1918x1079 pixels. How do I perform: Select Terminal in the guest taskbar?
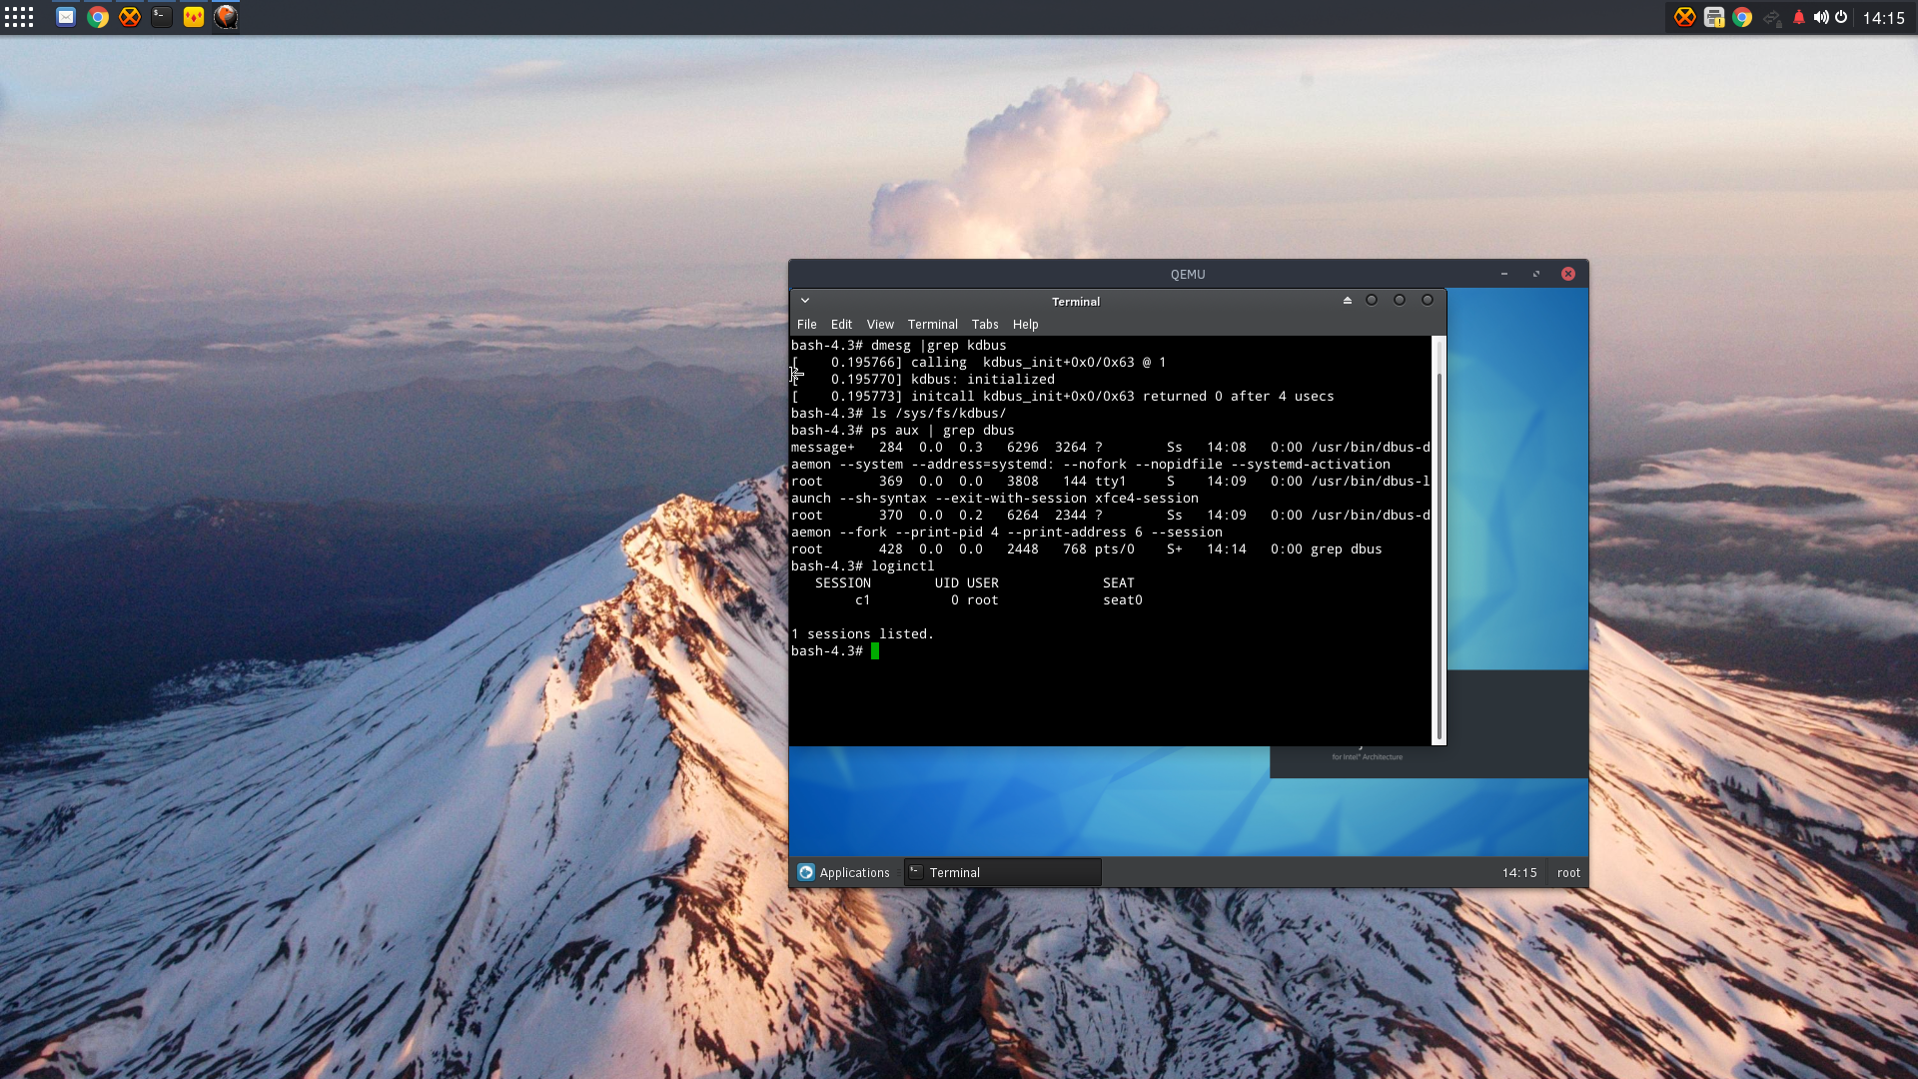[1002, 873]
